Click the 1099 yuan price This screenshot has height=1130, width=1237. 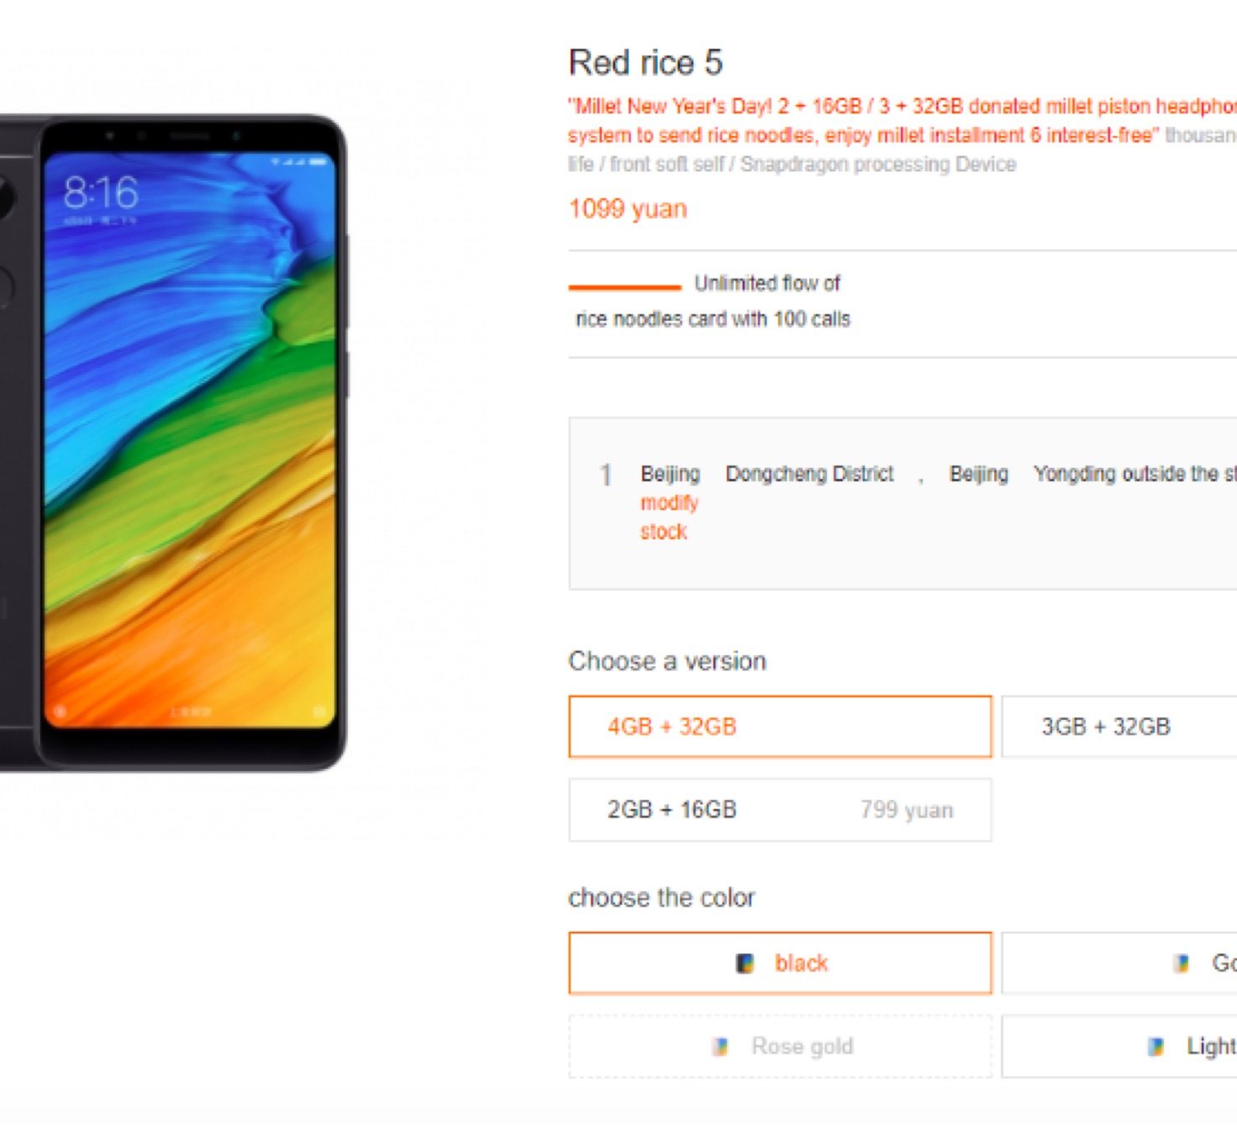(628, 208)
